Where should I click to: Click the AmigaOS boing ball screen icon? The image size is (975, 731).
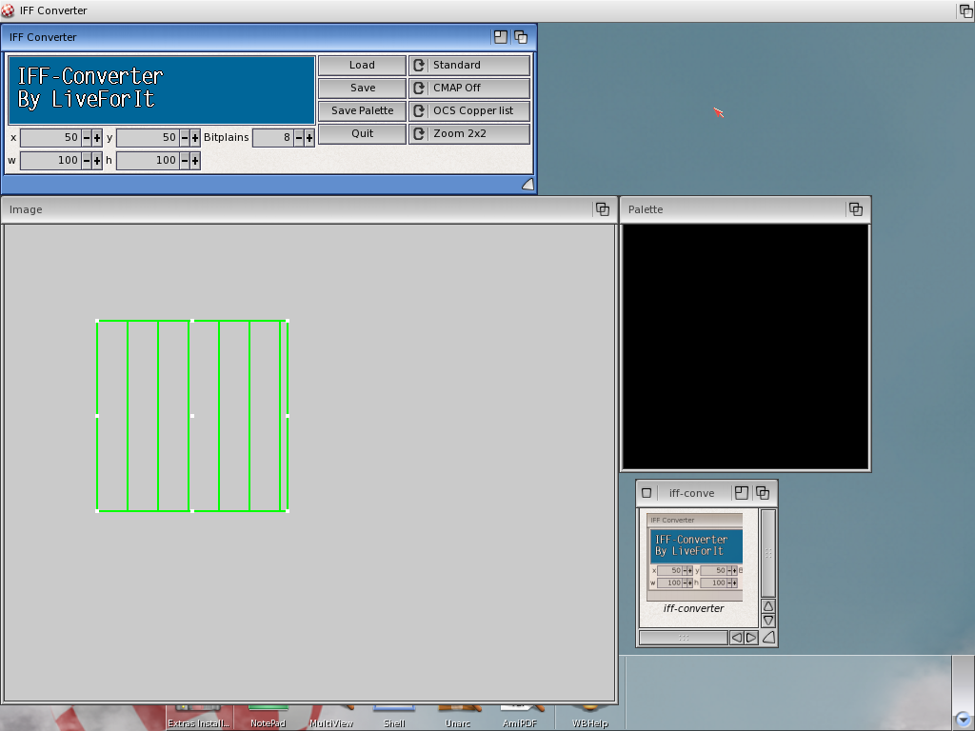(x=8, y=10)
